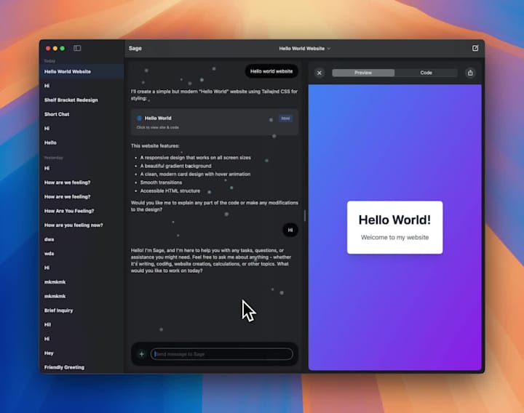Image resolution: width=524 pixels, height=413 pixels.
Task: Click Welcome to my website text
Action: pos(394,237)
